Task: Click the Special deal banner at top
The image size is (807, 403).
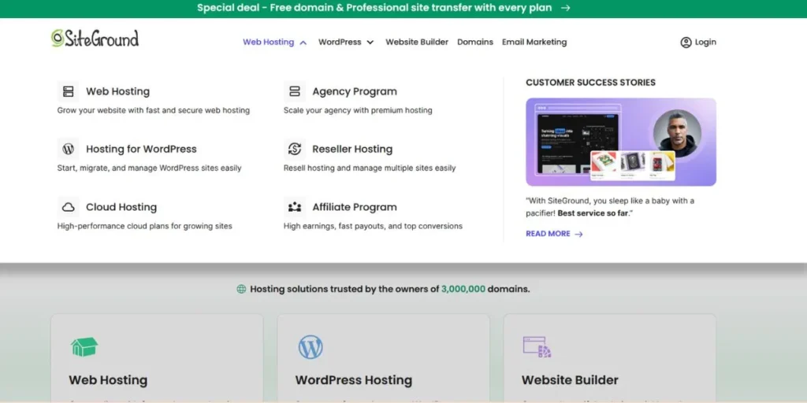Action: pyautogui.click(x=384, y=8)
